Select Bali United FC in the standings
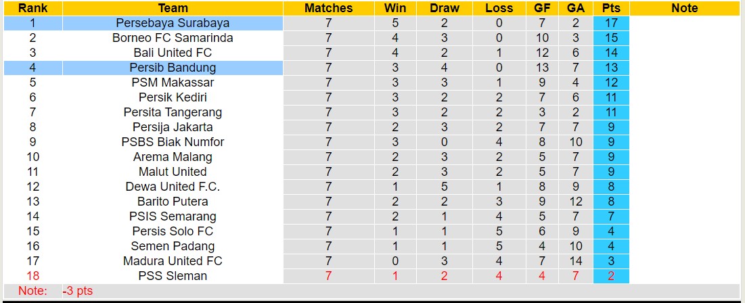Image resolution: width=745 pixels, height=303 pixels. click(173, 53)
